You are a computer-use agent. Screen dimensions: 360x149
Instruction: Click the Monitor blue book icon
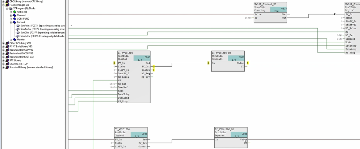point(14,40)
